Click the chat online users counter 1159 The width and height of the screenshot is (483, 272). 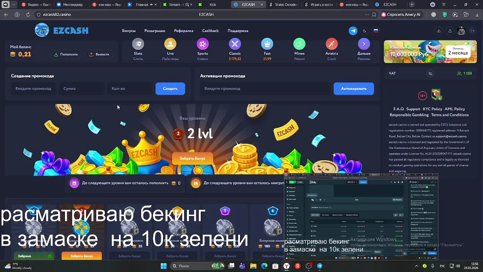click(464, 73)
